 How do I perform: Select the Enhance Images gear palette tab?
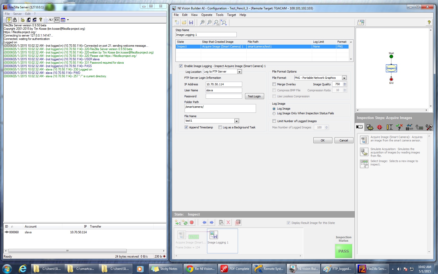[x=370, y=127]
